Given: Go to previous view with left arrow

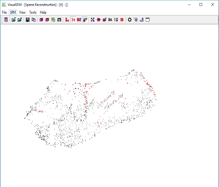Looking at the screenshot, I should click(x=41, y=19).
